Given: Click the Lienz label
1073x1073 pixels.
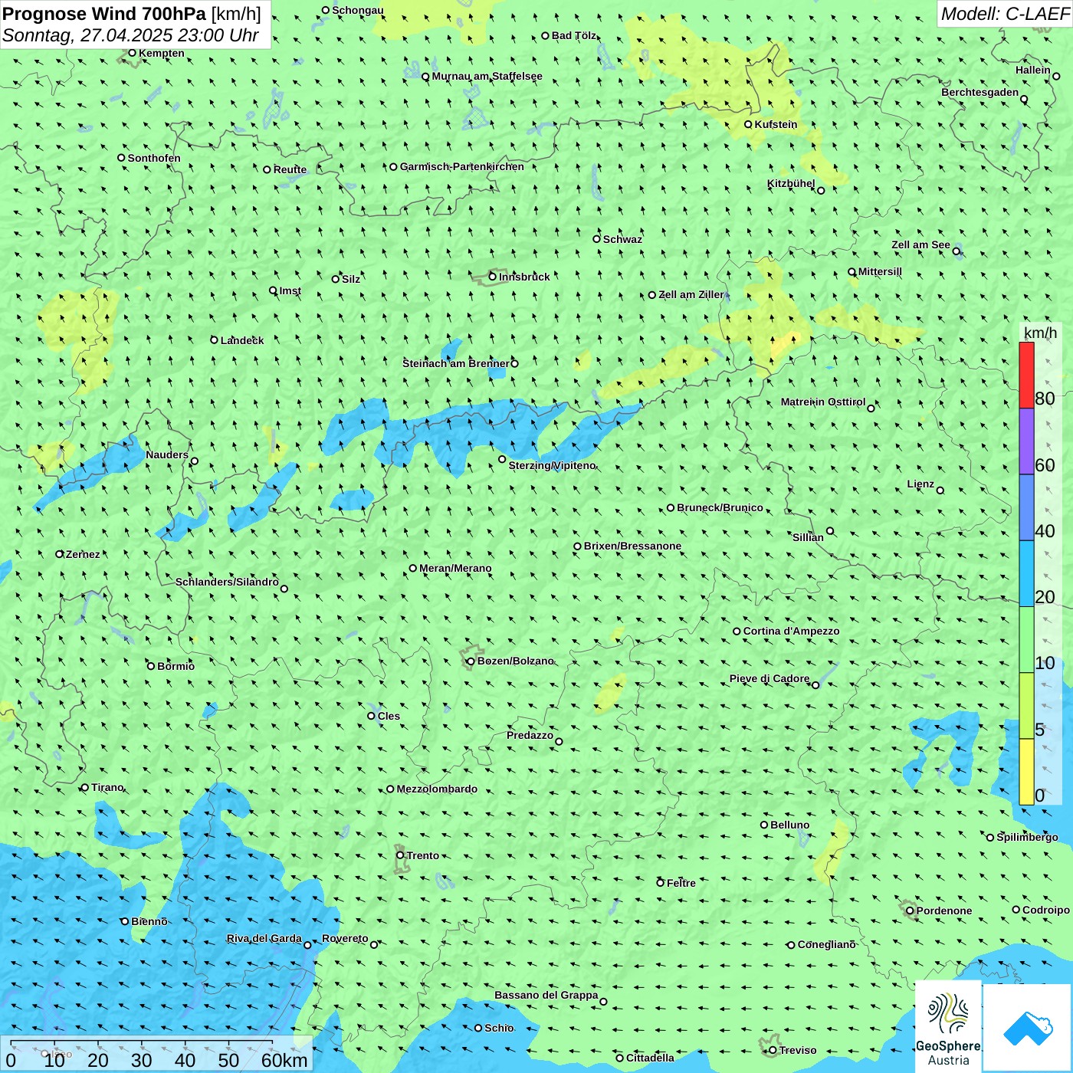Looking at the screenshot, I should click(920, 484).
